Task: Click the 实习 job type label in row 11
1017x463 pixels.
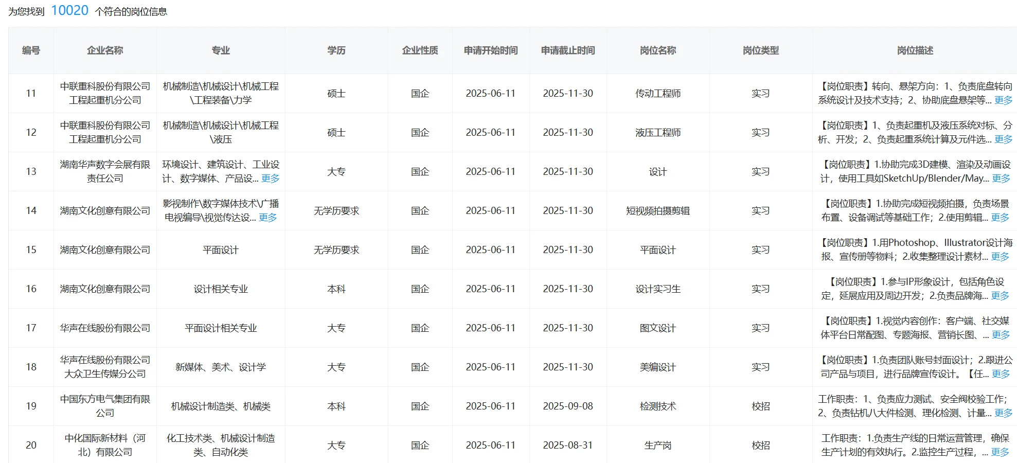Action: click(x=761, y=94)
